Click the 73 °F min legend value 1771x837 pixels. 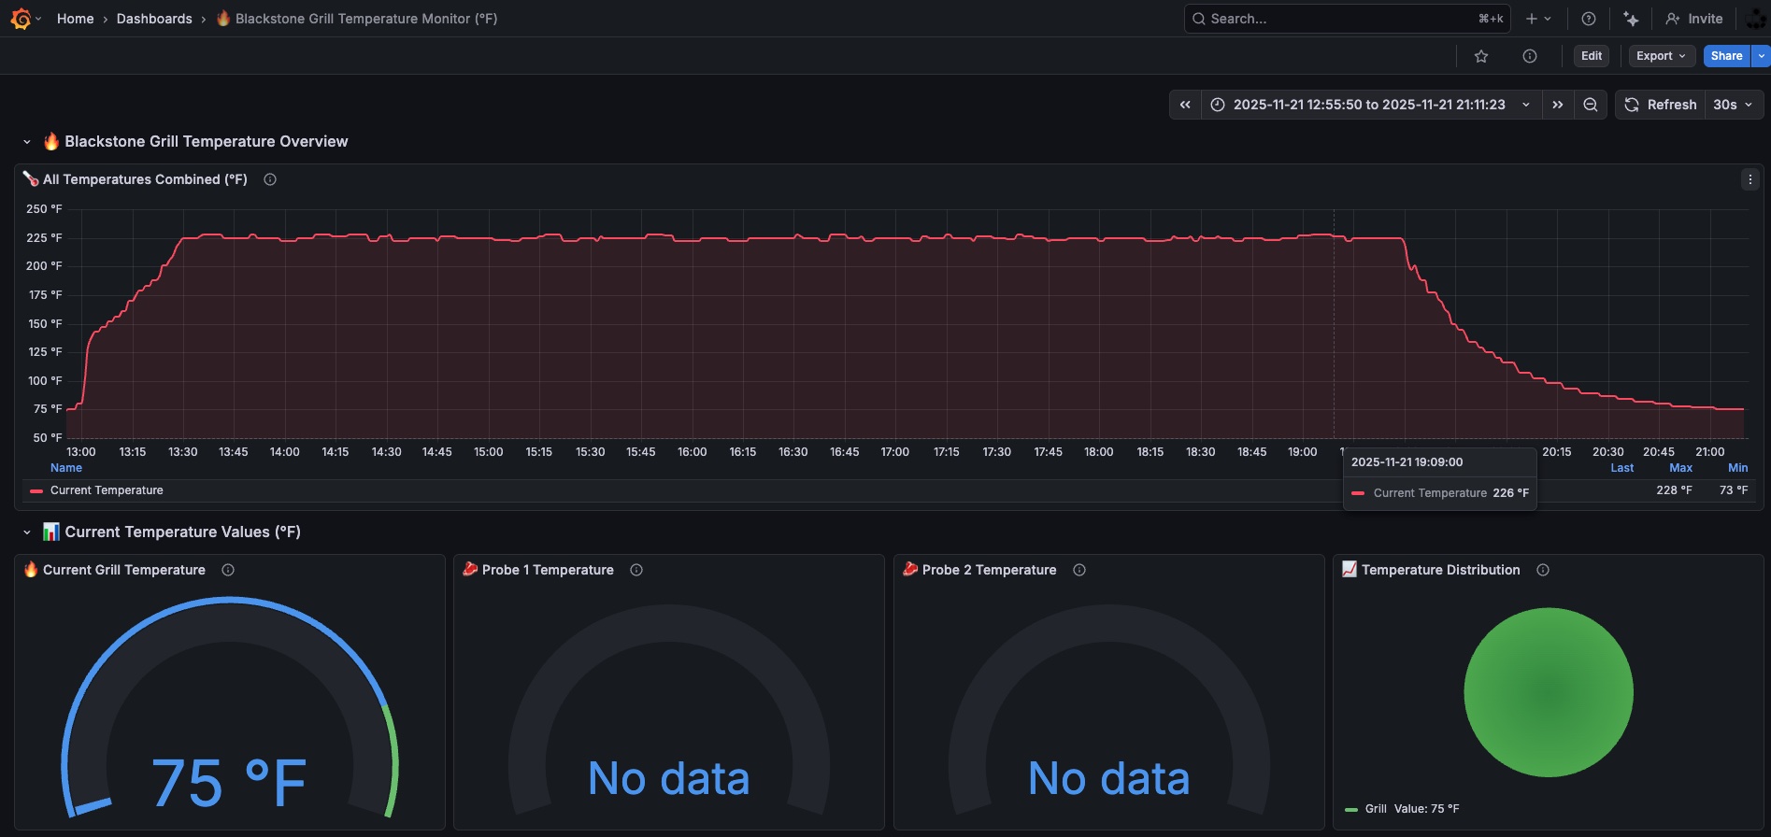pos(1734,490)
